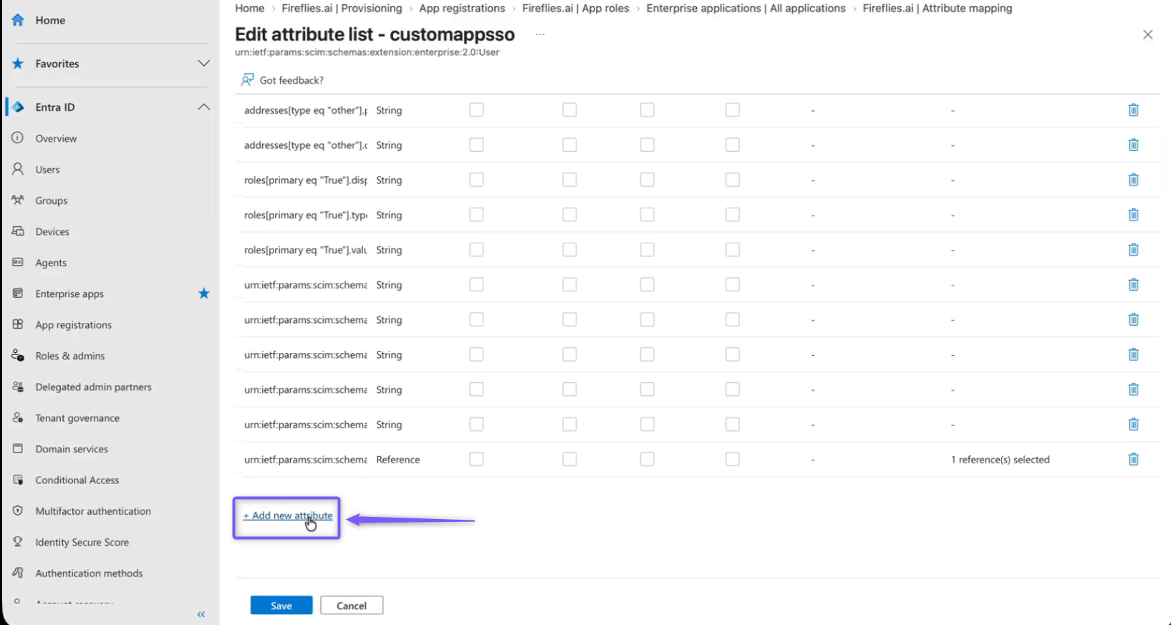Open Fireflies.ai | Attribute mapping breadcrumb
This screenshot has height=625, width=1171.
click(x=938, y=9)
